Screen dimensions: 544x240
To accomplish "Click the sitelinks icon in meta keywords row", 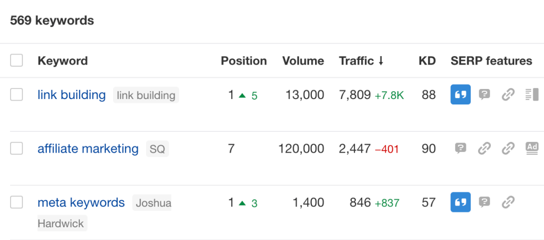I will pyautogui.click(x=508, y=202).
